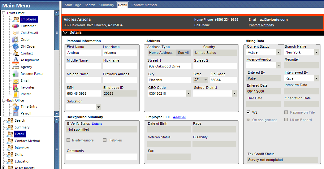The image size is (324, 169).
Task: Click the Detail people icon in lower panel
Action: [10, 134]
